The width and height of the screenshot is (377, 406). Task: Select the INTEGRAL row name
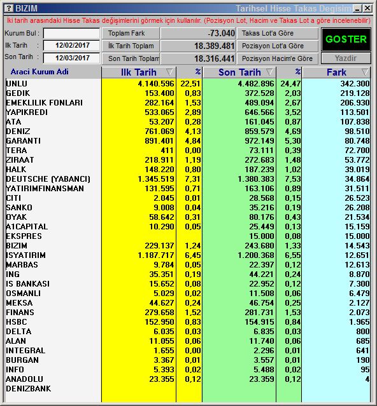click(x=25, y=350)
